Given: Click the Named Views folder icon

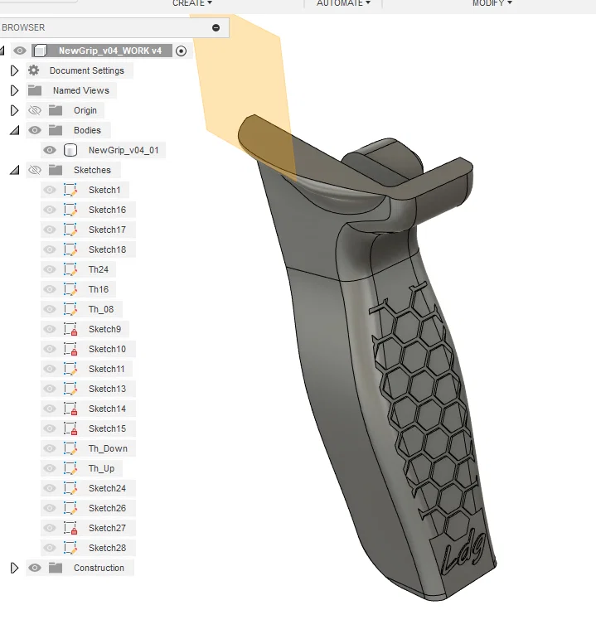Looking at the screenshot, I should tap(35, 90).
